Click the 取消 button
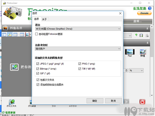Viewport: 155px width, 116px height. [113, 101]
